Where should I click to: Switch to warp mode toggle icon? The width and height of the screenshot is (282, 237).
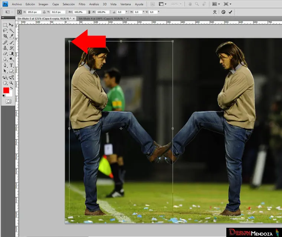(214, 12)
